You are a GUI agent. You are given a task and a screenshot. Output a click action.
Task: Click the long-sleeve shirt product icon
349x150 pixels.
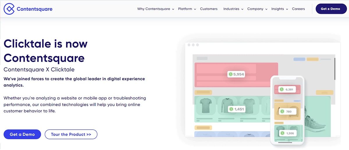(227, 105)
